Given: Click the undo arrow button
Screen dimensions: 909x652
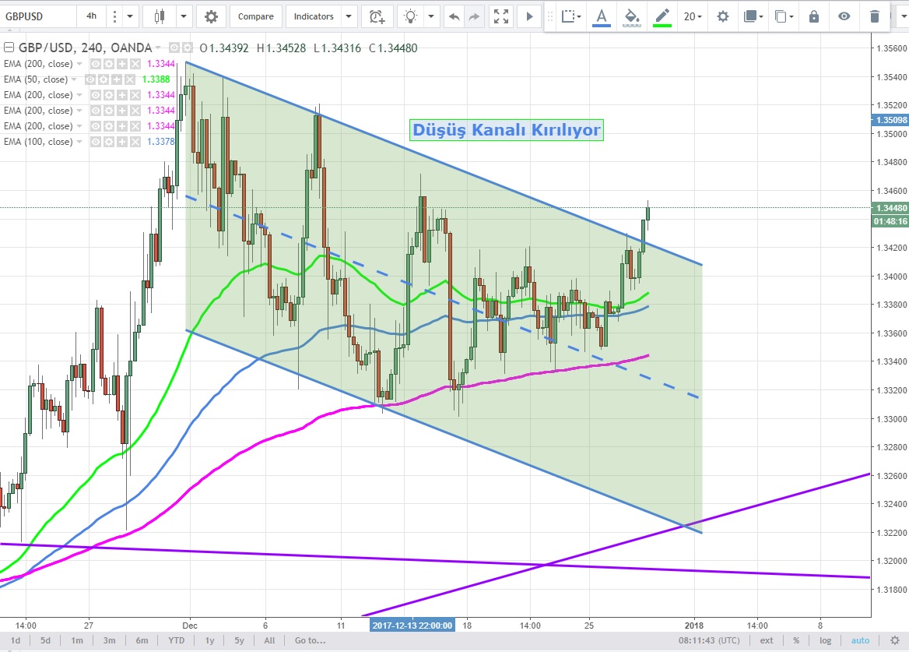Looking at the screenshot, I should tap(454, 16).
